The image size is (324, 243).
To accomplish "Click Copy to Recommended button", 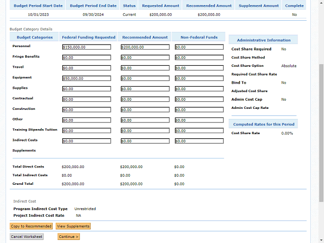I will tap(31, 226).
